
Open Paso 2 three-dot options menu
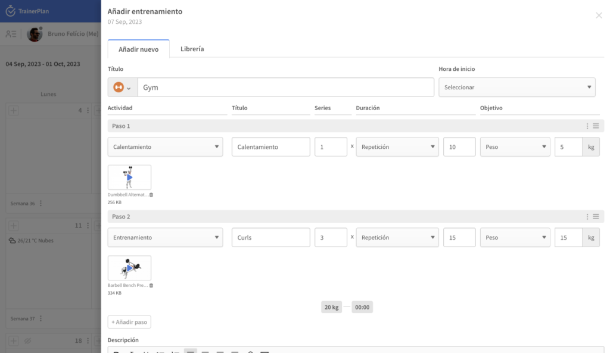coord(587,217)
